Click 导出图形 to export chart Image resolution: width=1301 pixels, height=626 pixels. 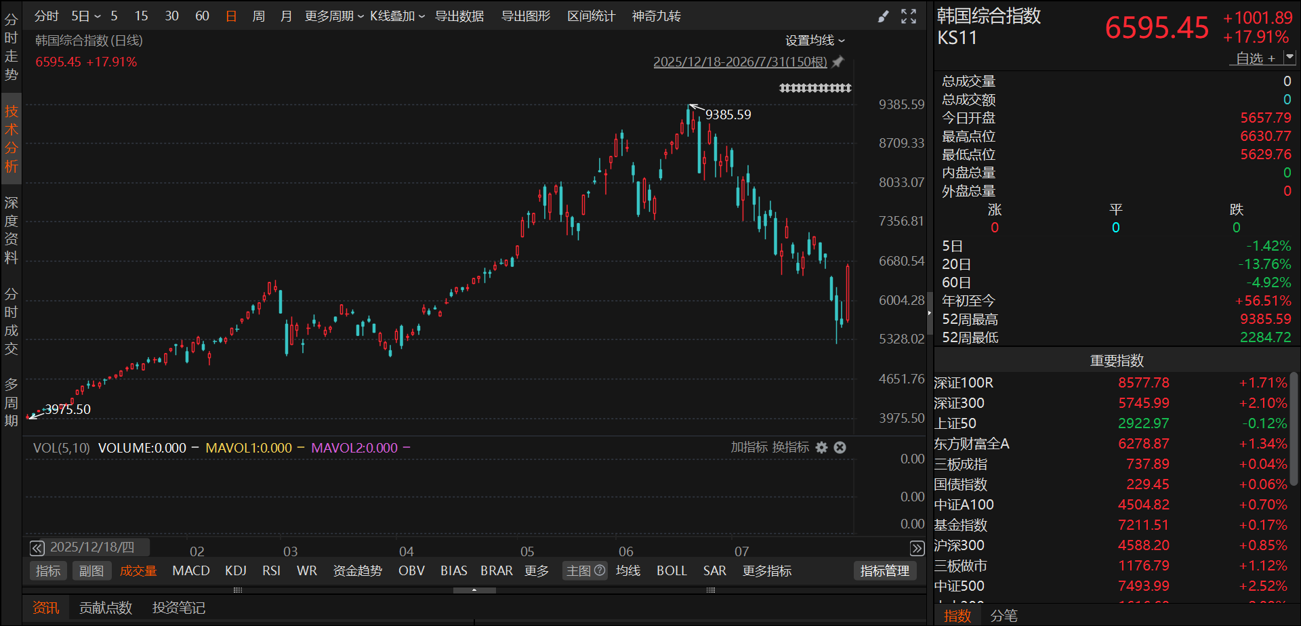pos(526,16)
